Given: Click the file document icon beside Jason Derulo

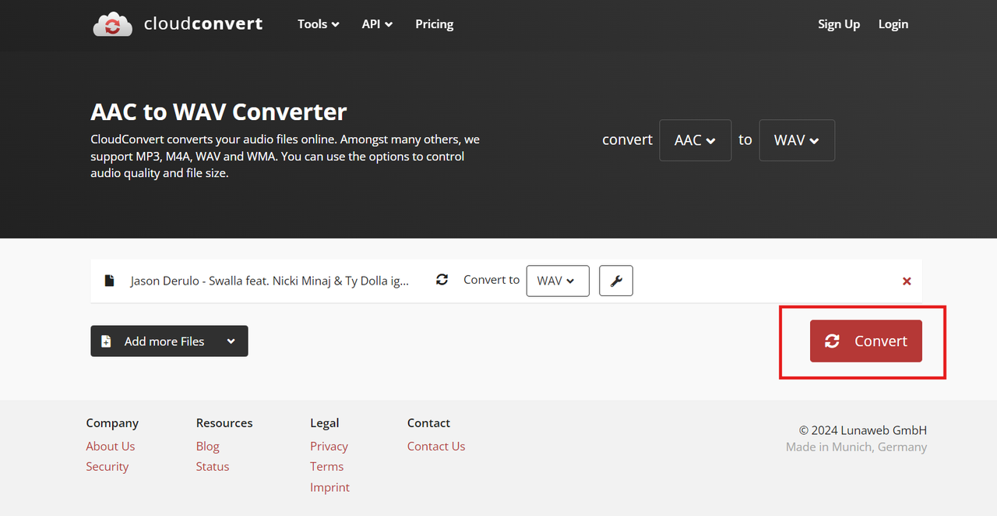Looking at the screenshot, I should tap(110, 281).
